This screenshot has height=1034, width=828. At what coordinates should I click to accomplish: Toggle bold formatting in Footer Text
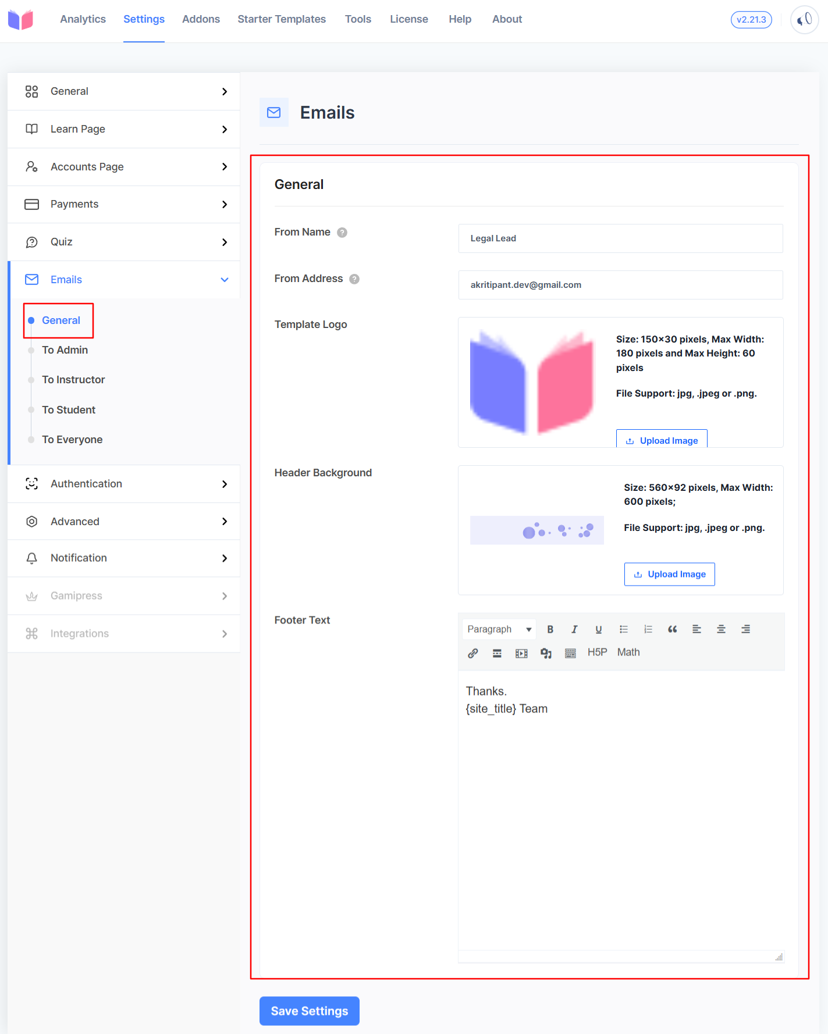point(550,629)
